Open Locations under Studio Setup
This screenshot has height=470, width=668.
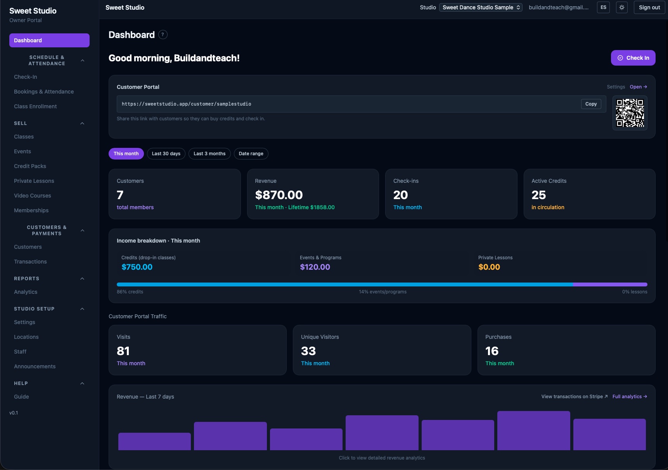[x=49, y=337]
